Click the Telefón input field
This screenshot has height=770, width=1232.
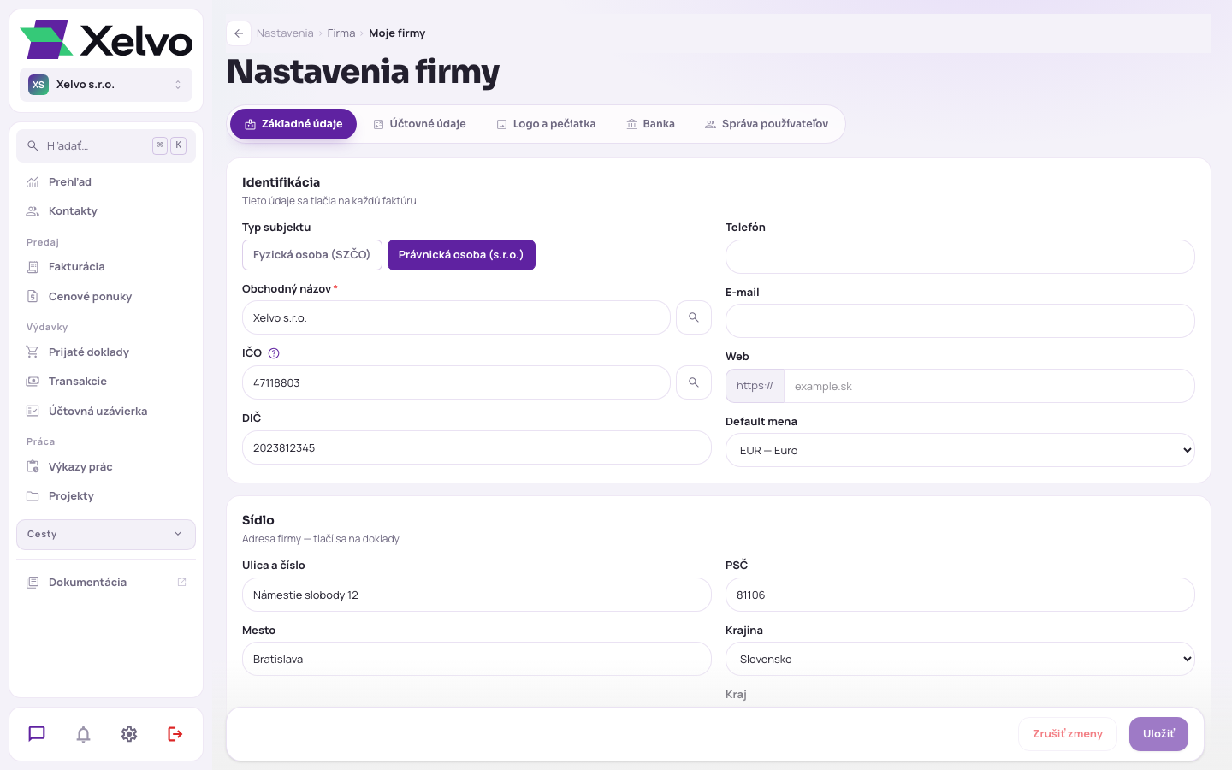[960, 257]
